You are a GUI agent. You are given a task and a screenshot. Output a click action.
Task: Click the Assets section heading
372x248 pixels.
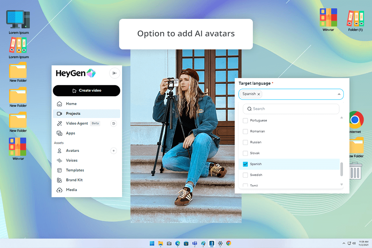click(58, 143)
